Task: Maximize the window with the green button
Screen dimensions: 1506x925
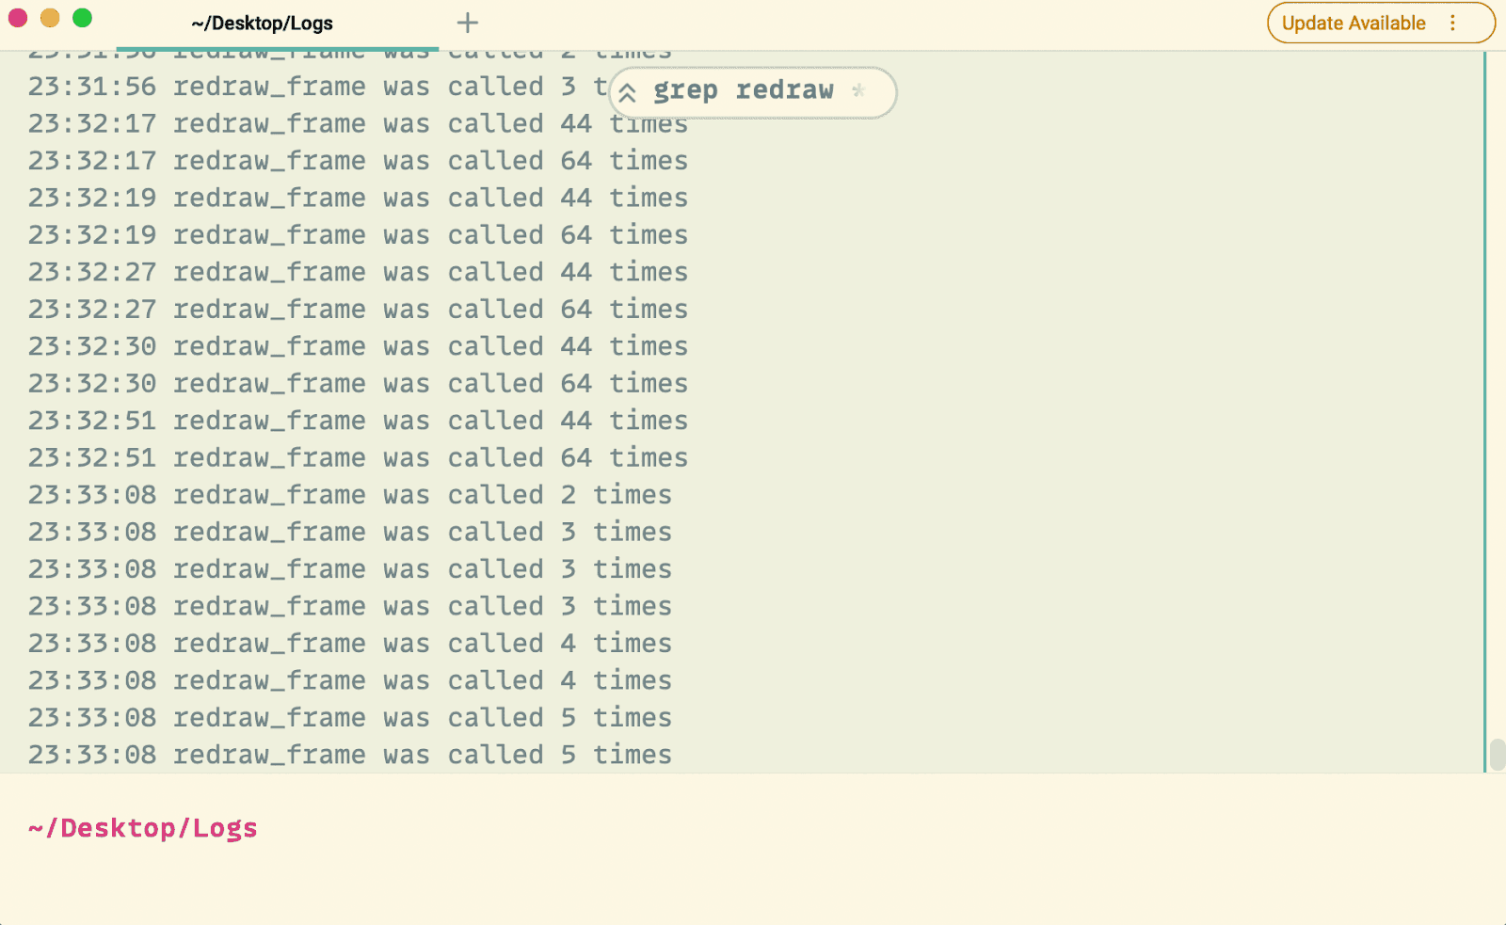Action: tap(83, 18)
